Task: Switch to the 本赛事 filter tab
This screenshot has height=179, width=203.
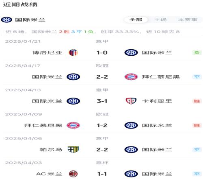Action: point(188,20)
